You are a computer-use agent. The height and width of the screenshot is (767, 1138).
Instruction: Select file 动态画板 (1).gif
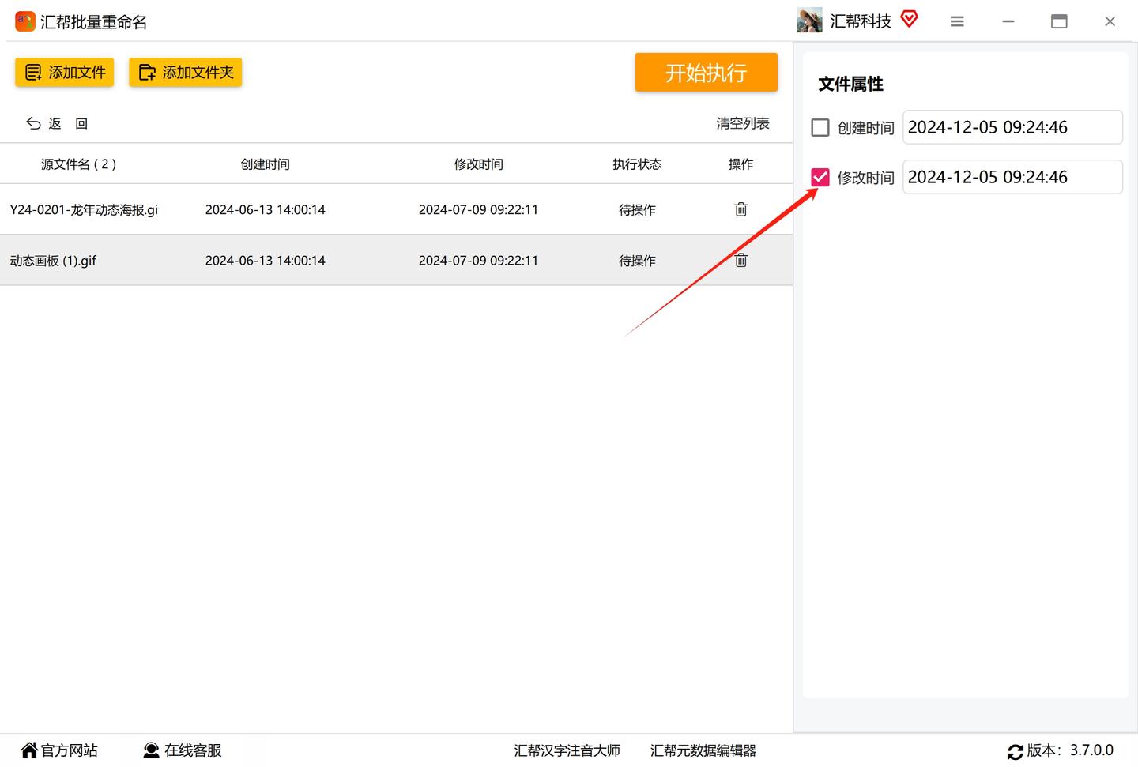[53, 260]
